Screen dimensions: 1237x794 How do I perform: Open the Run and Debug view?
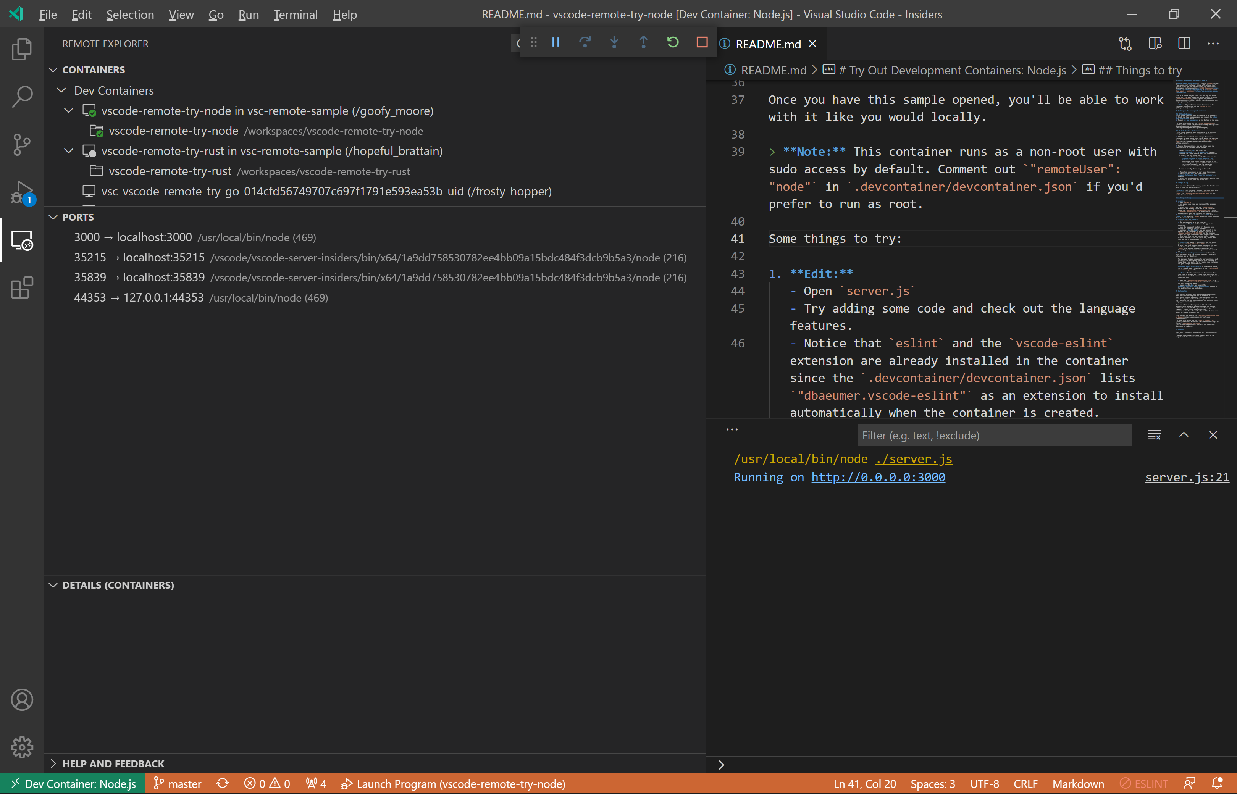coord(22,192)
